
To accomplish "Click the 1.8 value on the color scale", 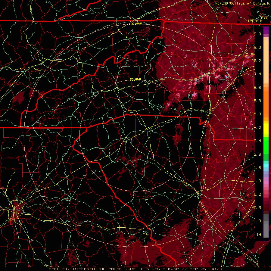I will (x=257, y=168).
